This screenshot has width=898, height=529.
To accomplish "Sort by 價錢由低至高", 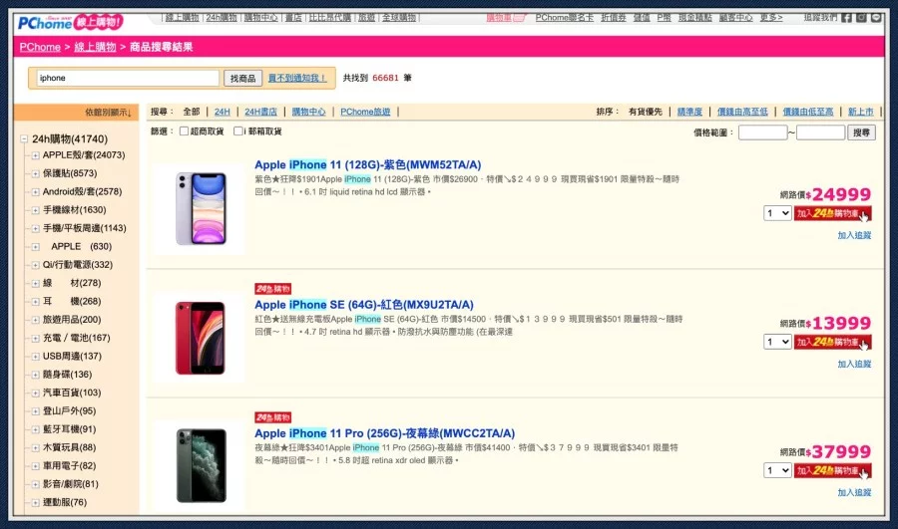I will tap(808, 112).
